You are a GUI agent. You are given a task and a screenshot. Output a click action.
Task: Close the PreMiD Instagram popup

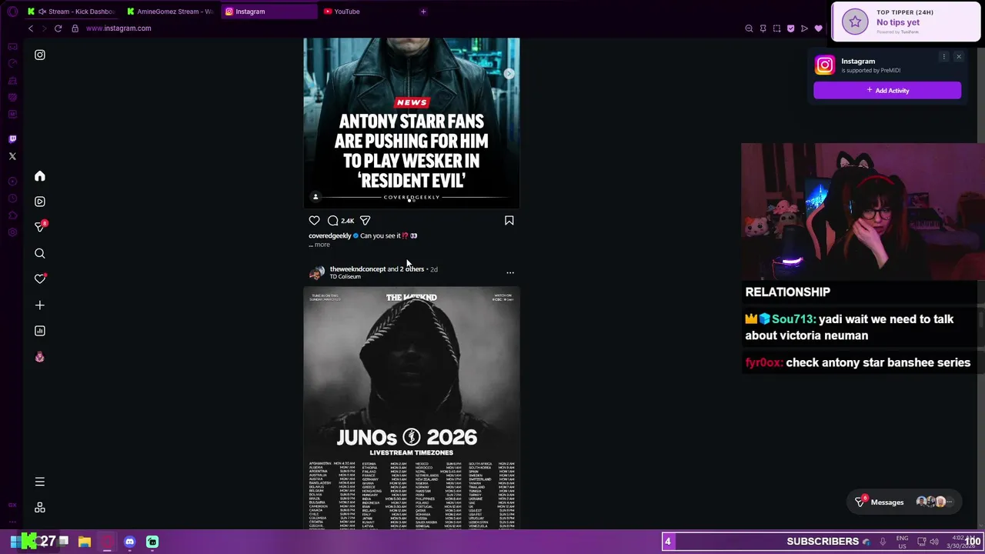tap(959, 57)
